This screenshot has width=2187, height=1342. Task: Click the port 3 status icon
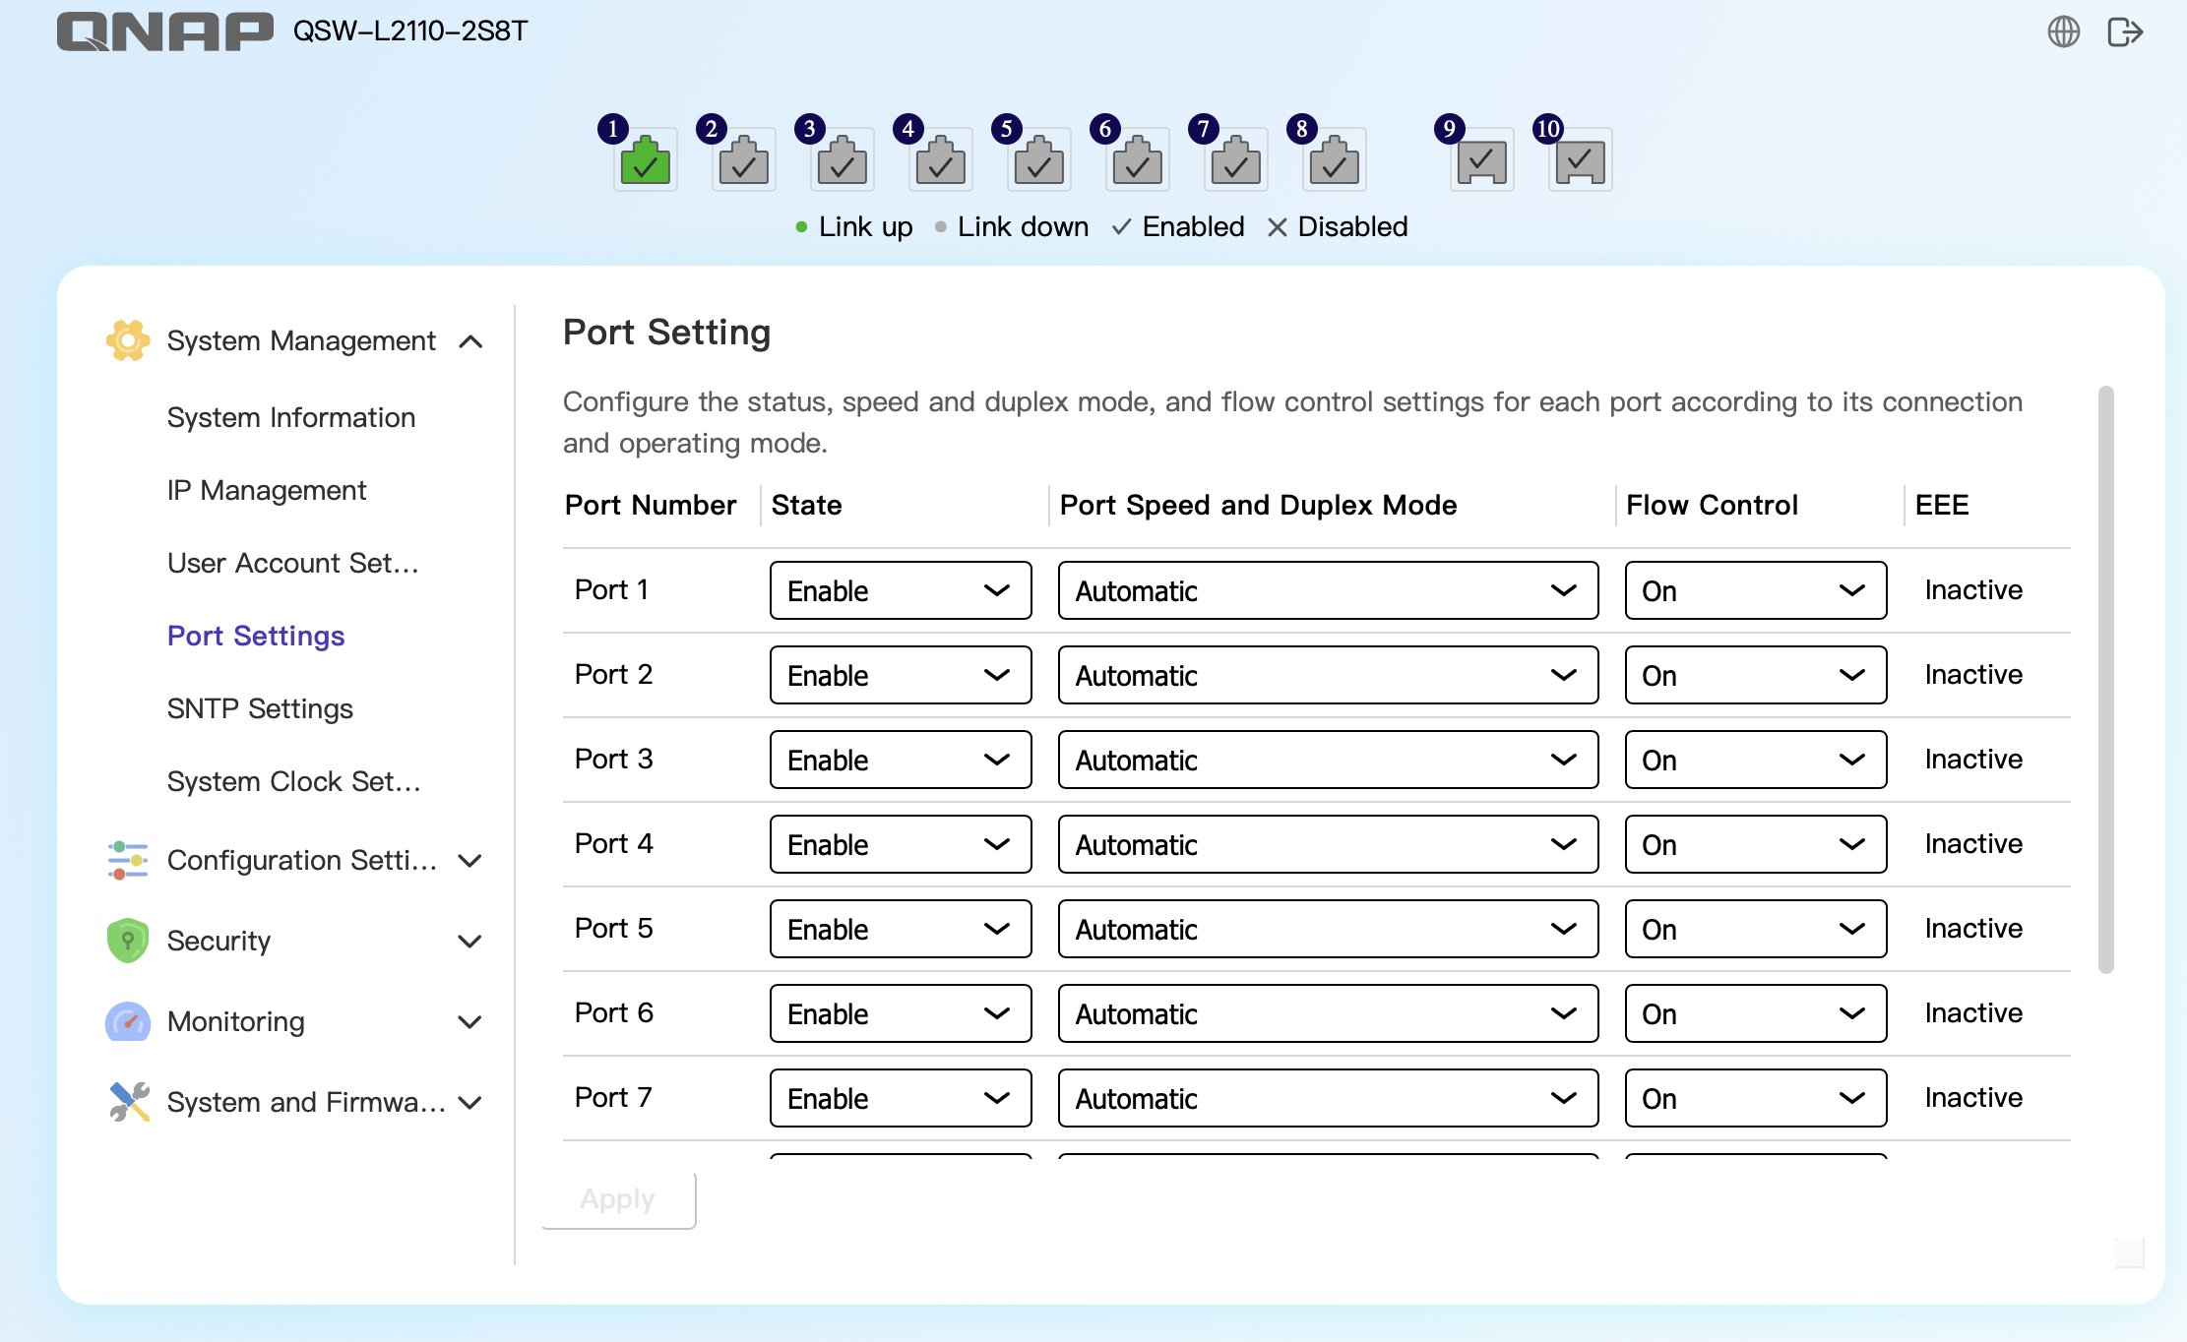pyautogui.click(x=843, y=160)
